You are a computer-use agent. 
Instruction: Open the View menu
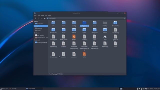point(42,15)
